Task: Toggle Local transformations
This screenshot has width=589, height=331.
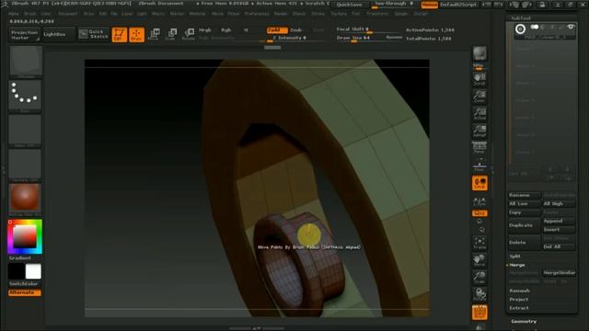Action: tap(479, 183)
